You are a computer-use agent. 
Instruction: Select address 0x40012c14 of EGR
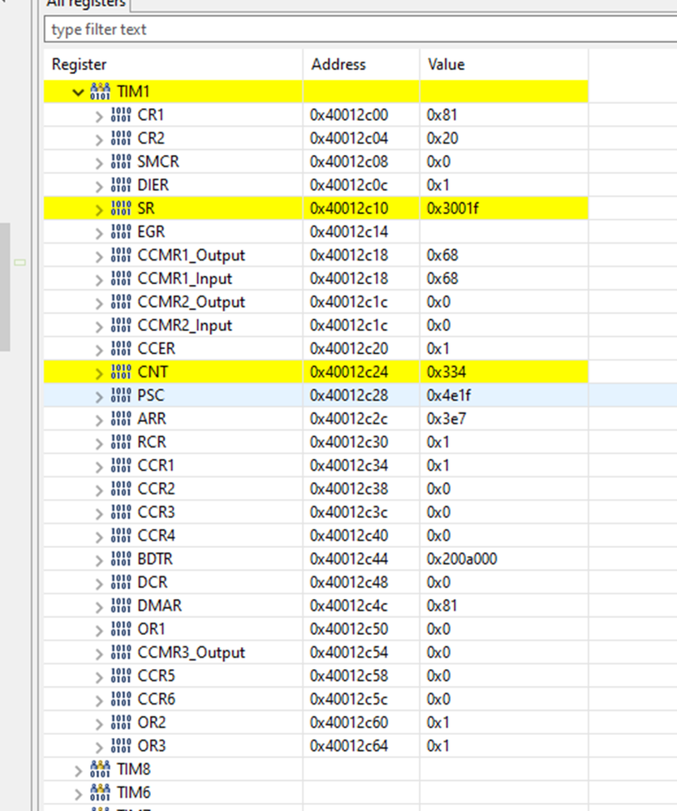tap(349, 231)
